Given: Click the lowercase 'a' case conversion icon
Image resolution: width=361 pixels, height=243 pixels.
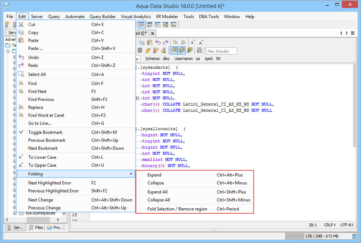Looking at the screenshot, I should (x=193, y=42).
